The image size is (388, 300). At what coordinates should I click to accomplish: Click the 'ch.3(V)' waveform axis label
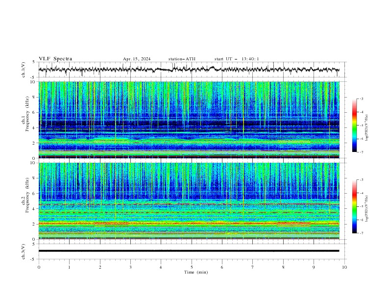point(24,251)
